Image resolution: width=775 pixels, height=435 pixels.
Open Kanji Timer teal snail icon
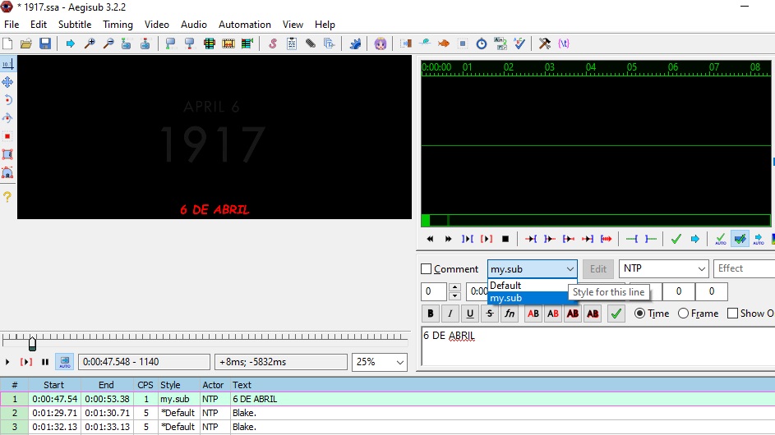[425, 43]
